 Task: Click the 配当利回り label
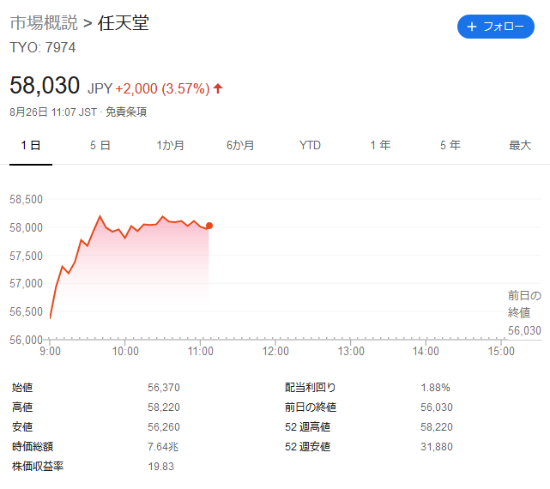coord(311,388)
